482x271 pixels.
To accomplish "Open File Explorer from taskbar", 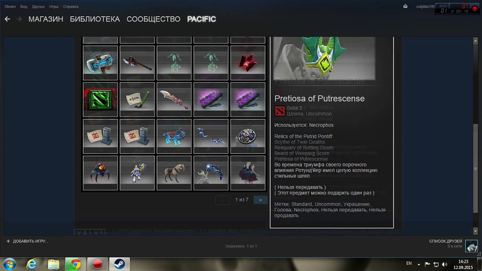I will pos(53,264).
